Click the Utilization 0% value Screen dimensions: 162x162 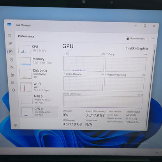(x=65, y=115)
